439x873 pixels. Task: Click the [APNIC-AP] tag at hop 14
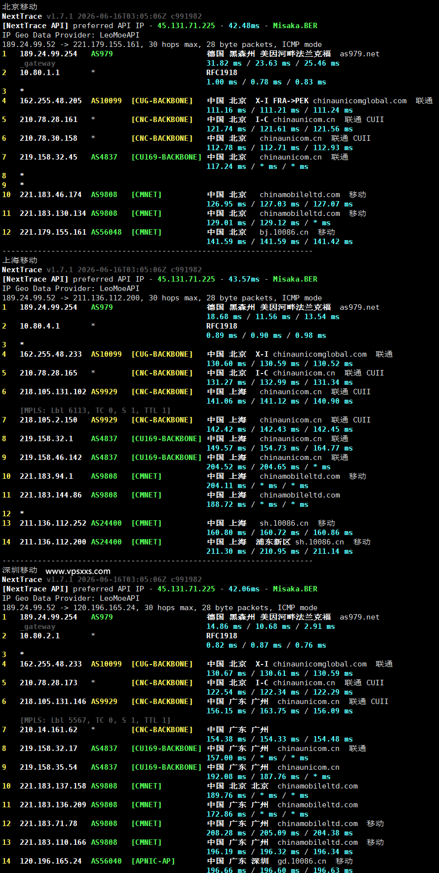[153, 861]
